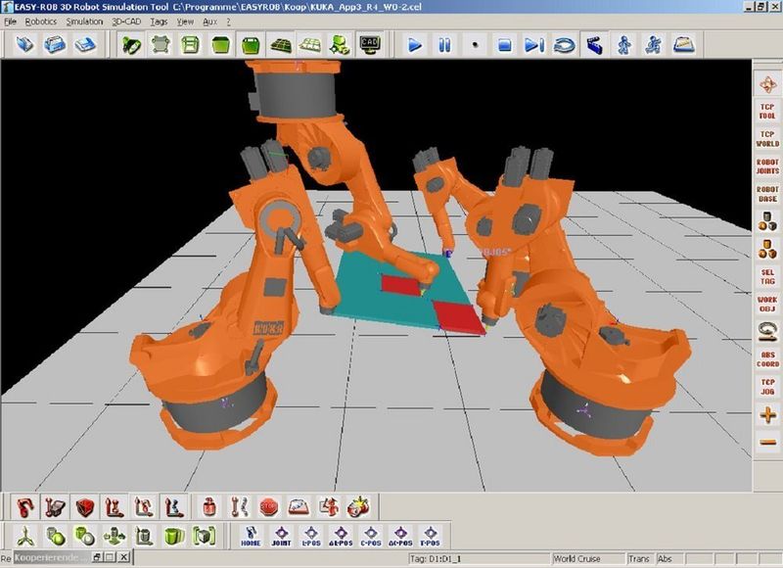
Task: Open the Simulation menu
Action: (84, 22)
